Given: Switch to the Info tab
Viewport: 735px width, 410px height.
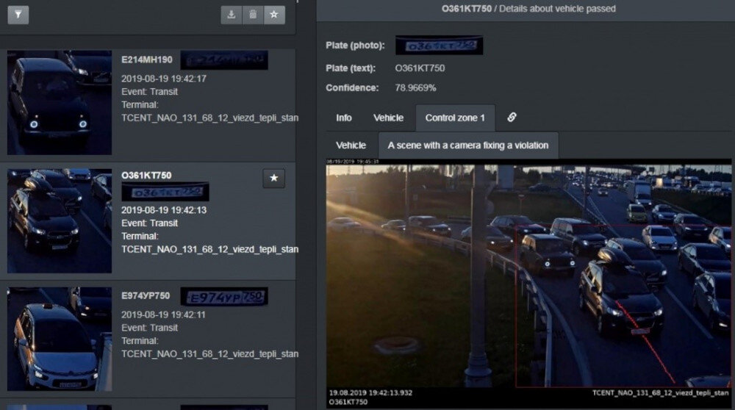Looking at the screenshot, I should point(343,118).
